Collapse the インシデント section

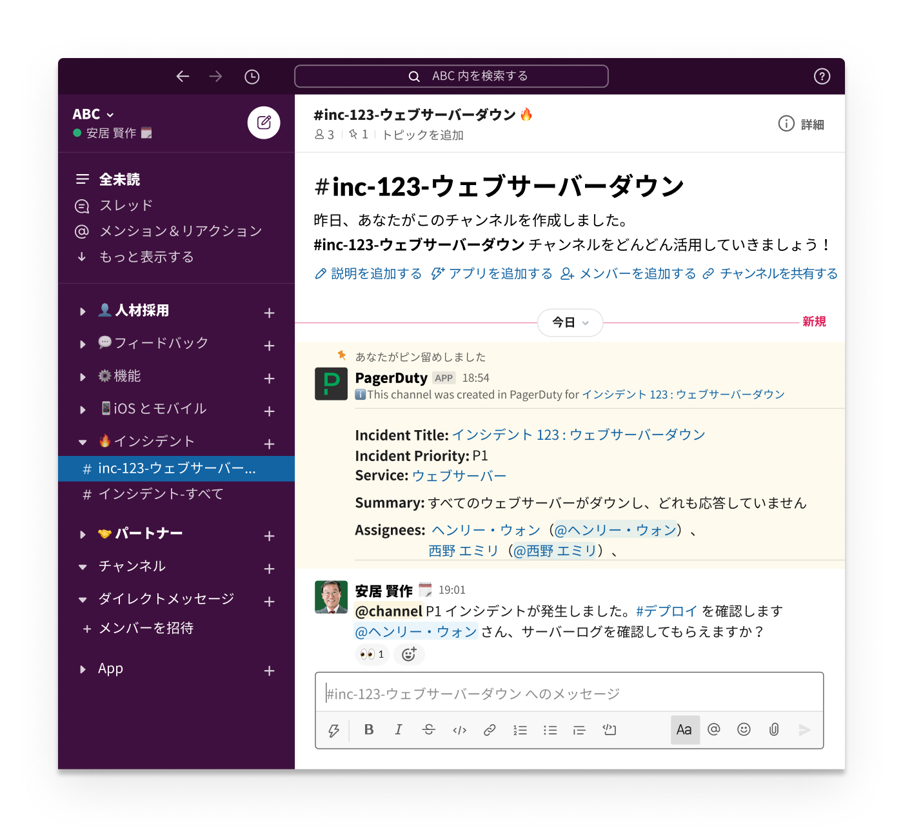tap(83, 442)
